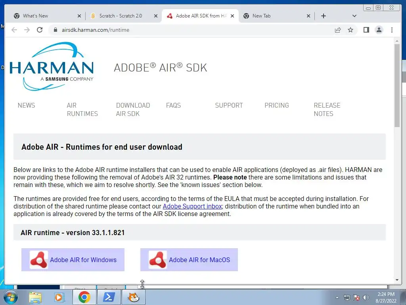
Task: Open the SUPPORT page
Action: click(229, 105)
